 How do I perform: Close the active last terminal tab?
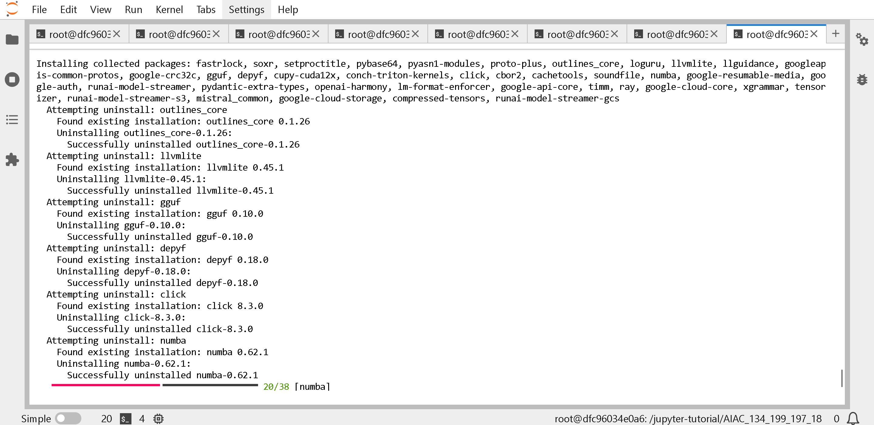click(x=814, y=34)
